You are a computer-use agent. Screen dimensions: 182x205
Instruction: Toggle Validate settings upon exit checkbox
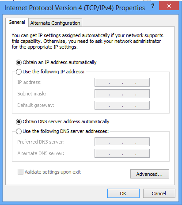click(x=20, y=172)
